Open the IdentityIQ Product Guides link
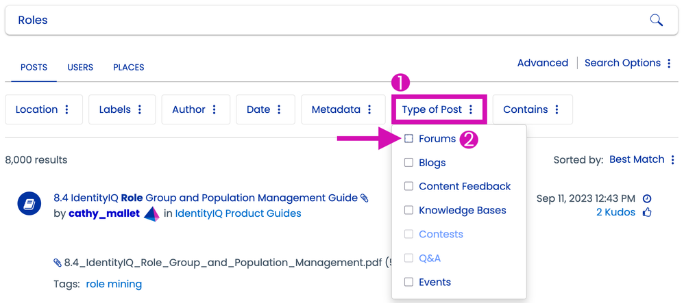 pos(238,213)
